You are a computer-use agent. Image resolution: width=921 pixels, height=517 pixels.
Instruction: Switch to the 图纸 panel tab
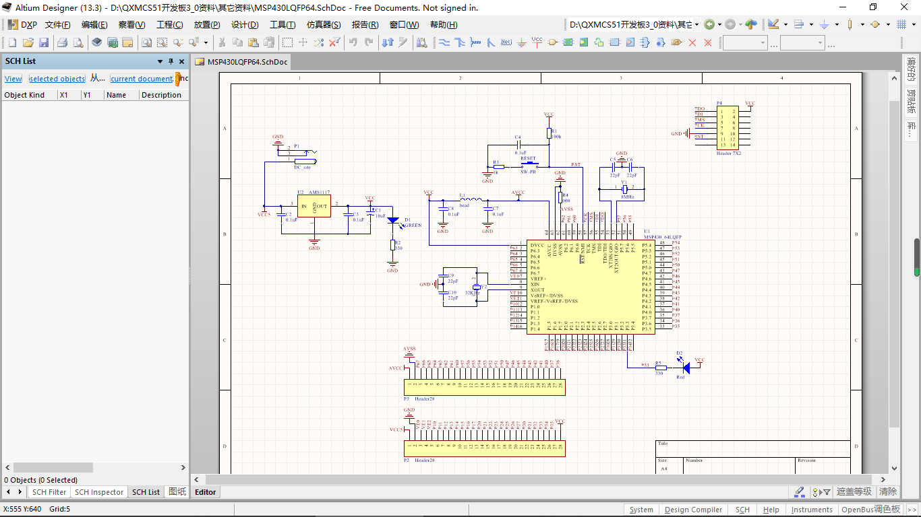click(177, 492)
